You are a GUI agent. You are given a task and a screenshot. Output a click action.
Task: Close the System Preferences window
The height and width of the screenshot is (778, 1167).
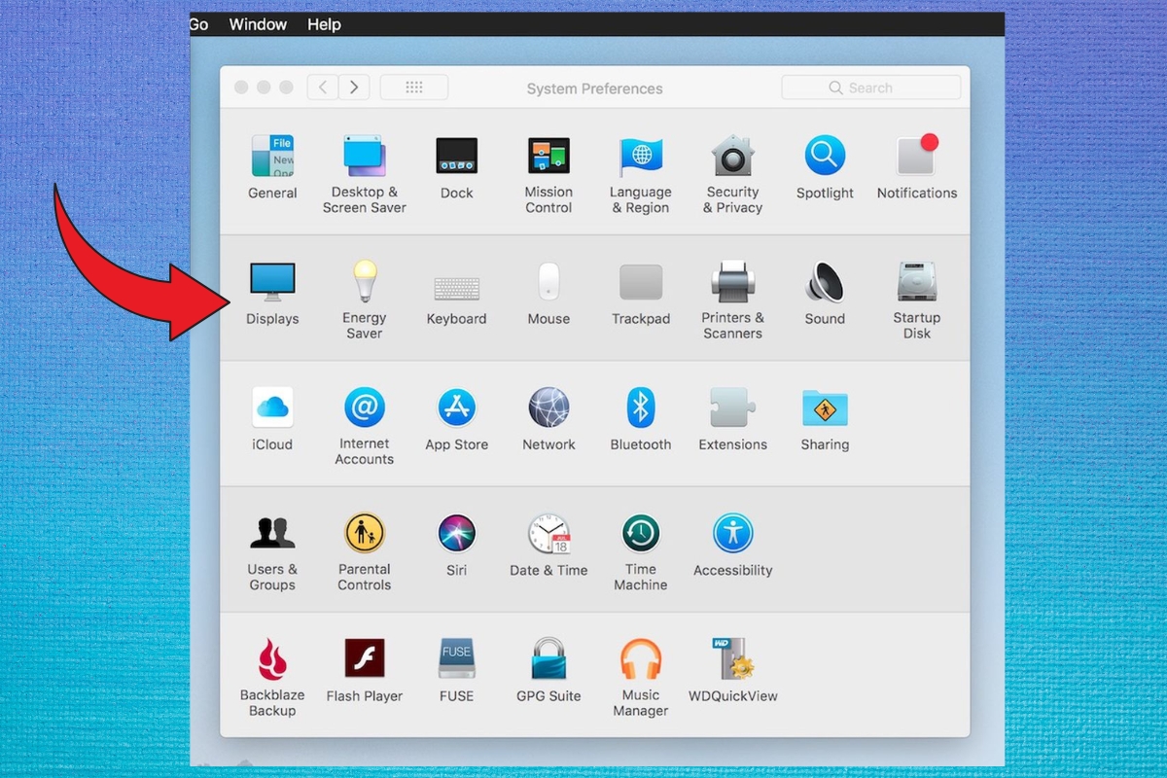[241, 88]
